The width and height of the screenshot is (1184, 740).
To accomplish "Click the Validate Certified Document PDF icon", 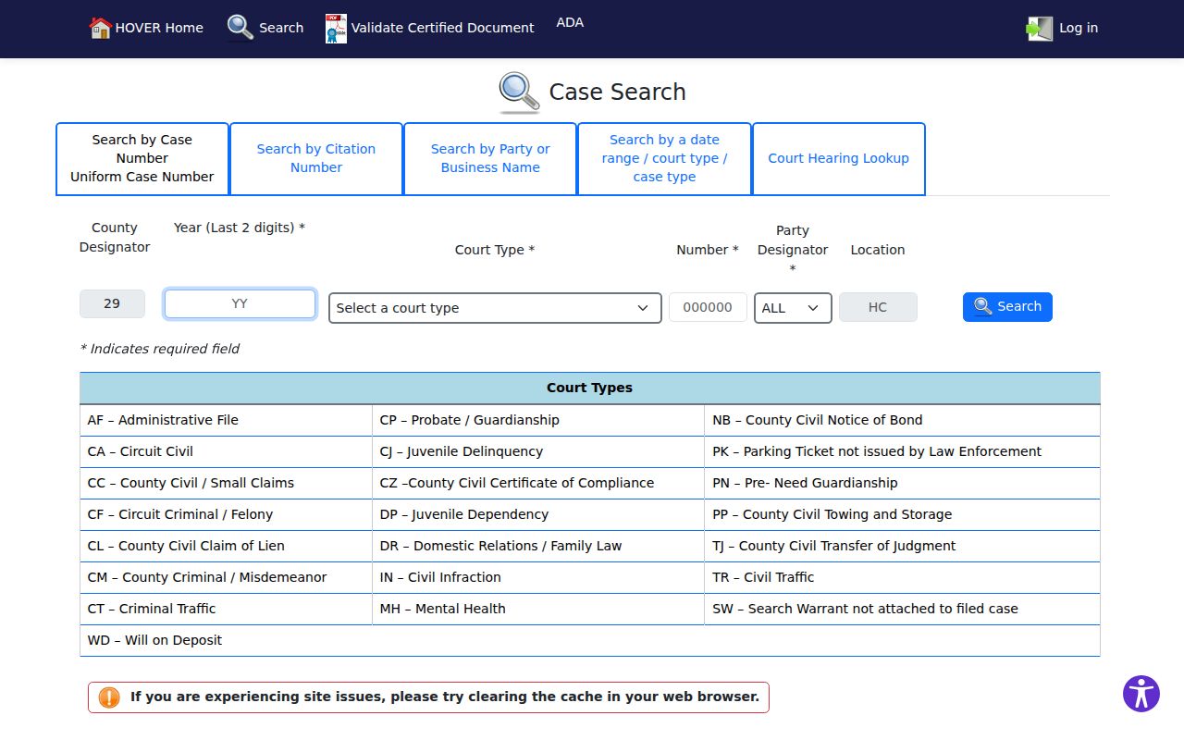I will (x=336, y=29).
